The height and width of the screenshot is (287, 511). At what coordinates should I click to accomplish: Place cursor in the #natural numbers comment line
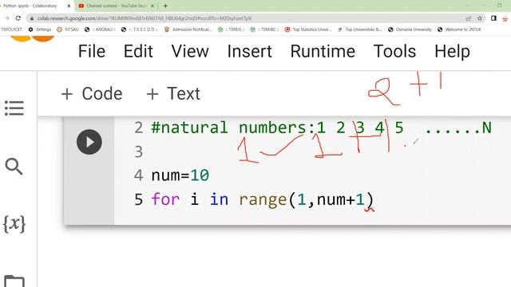[321, 128]
